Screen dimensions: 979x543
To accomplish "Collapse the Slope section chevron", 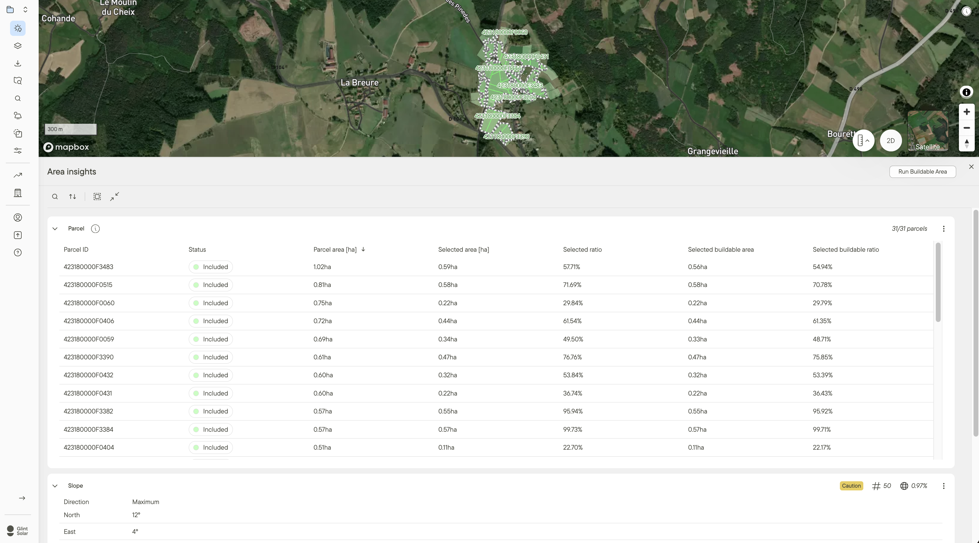I will click(x=55, y=486).
